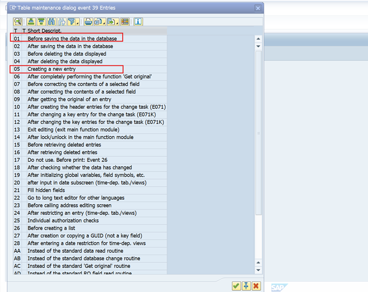Close the Table maintenance dialog window
This screenshot has height=292, width=368.
pyautogui.click(x=258, y=8)
